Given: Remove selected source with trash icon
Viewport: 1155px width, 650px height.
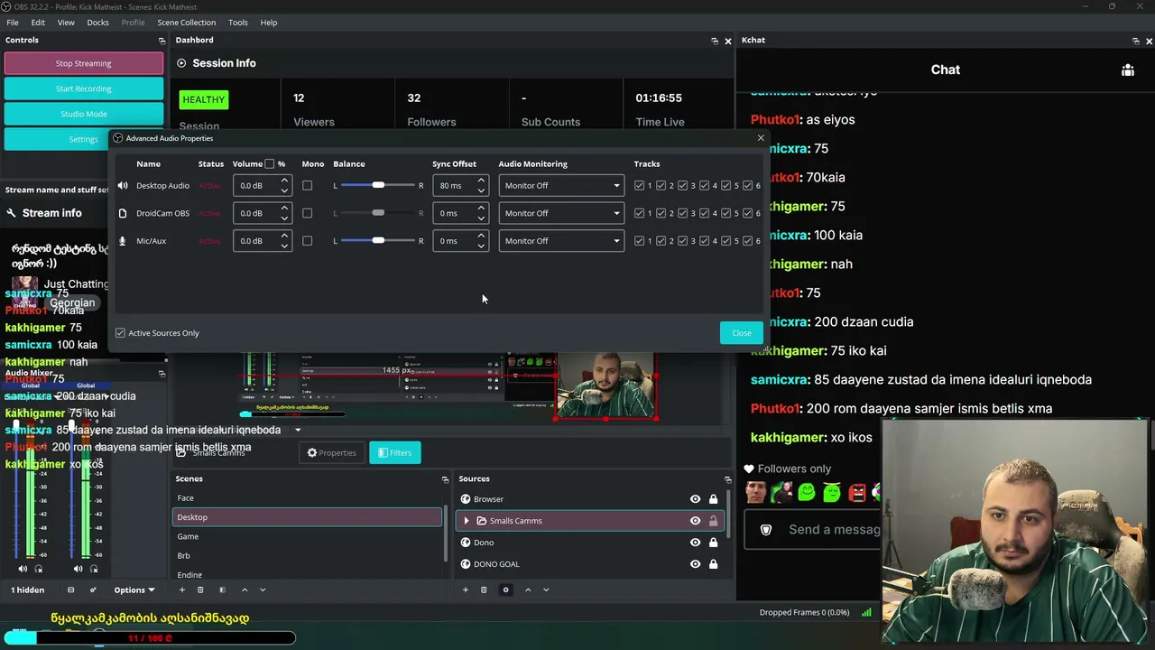Looking at the screenshot, I should pyautogui.click(x=484, y=590).
